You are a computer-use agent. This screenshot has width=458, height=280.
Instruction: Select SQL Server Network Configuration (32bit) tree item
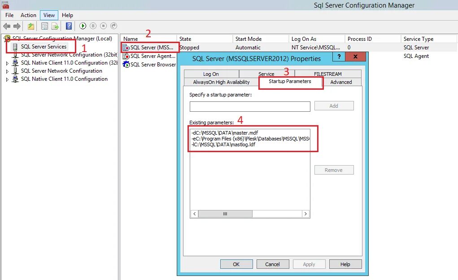pos(69,55)
